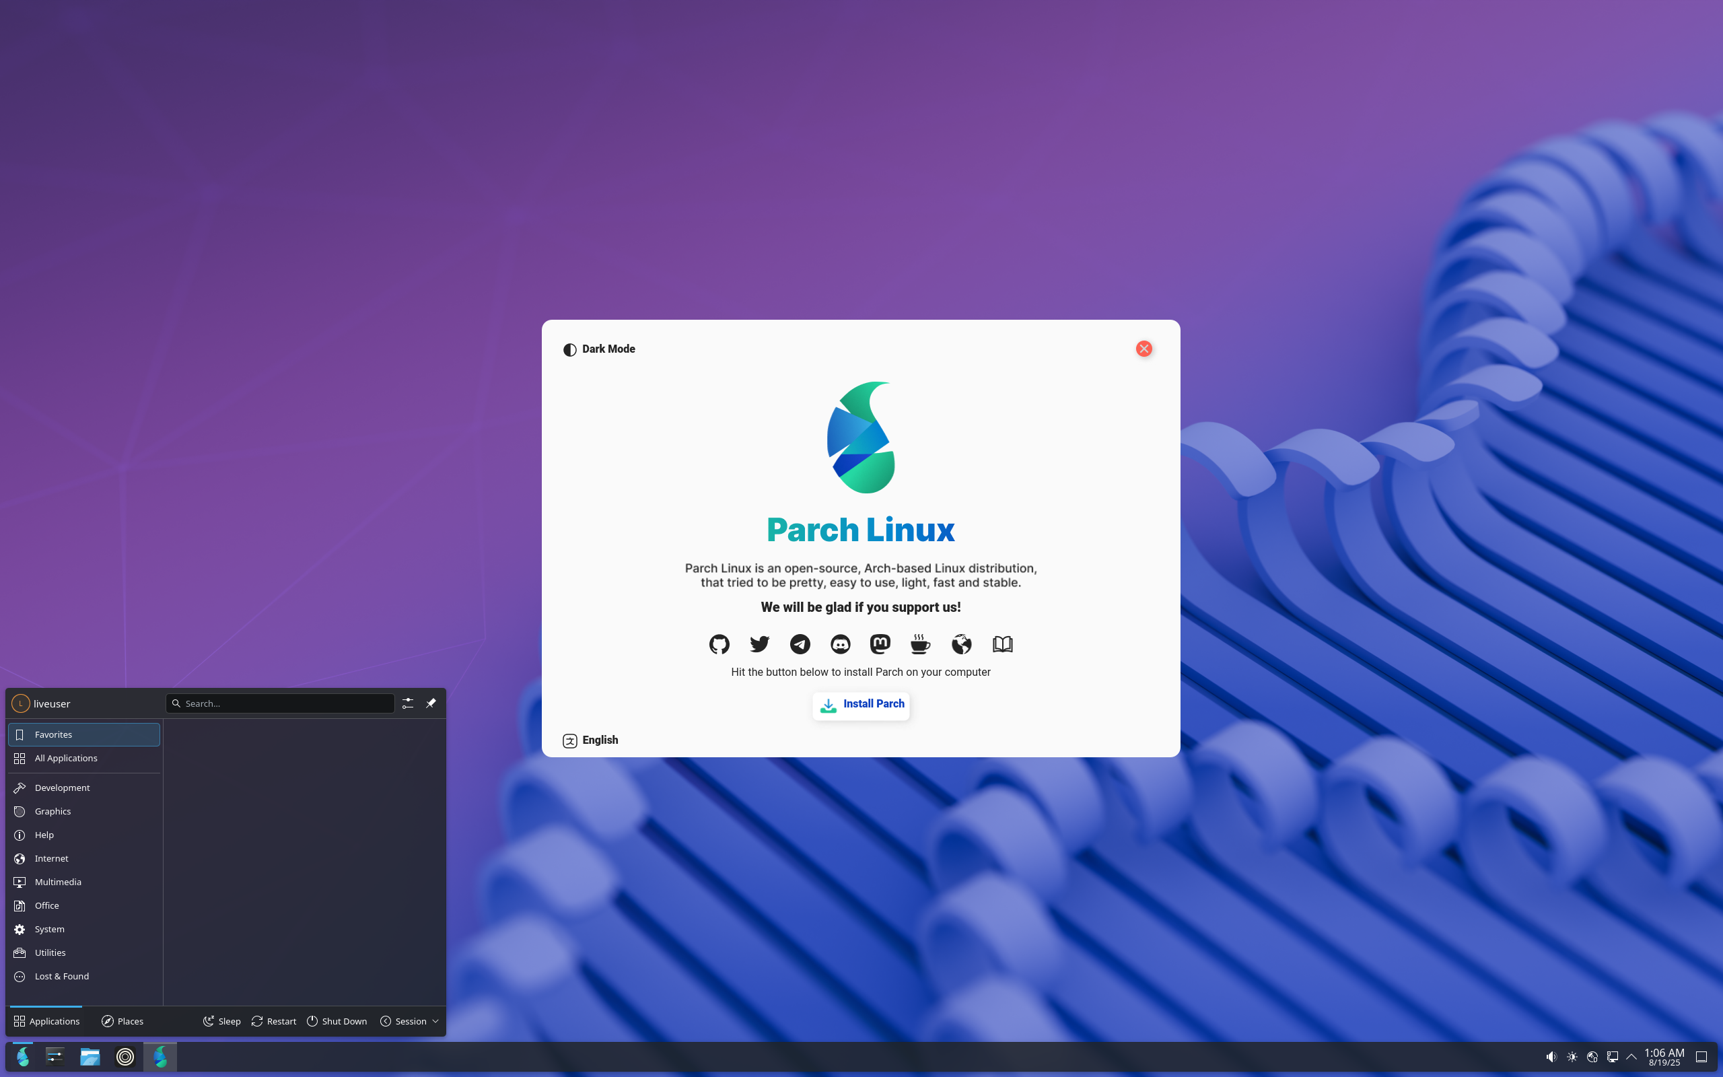1723x1077 pixels.
Task: Expand hidden system tray icons arrow
Action: point(1632,1056)
